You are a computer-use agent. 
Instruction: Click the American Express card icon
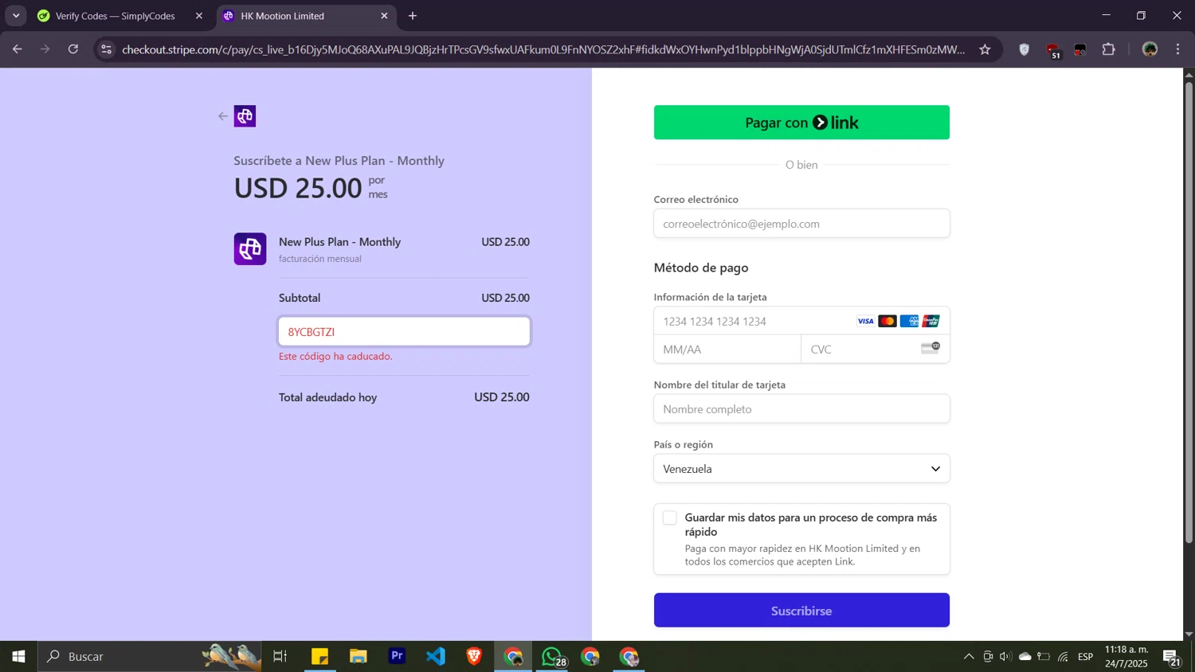tap(909, 321)
